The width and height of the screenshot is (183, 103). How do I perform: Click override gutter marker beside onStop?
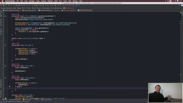click(x=5, y=45)
